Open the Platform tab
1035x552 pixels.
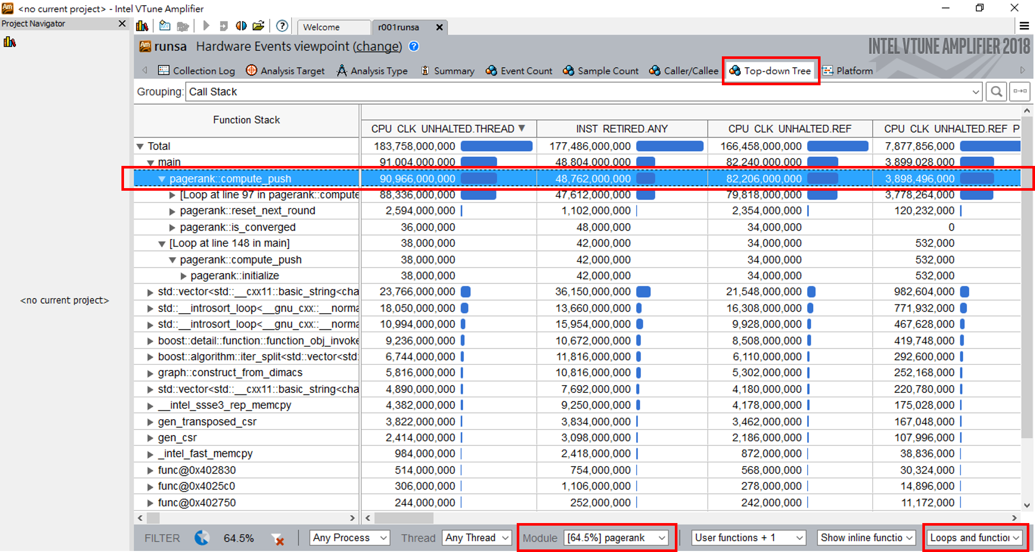pos(848,71)
